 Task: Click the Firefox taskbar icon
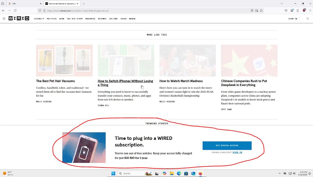[200, 173]
